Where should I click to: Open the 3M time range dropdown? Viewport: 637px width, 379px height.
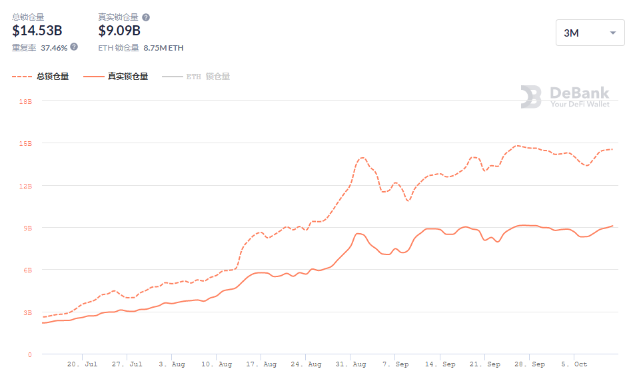click(590, 33)
